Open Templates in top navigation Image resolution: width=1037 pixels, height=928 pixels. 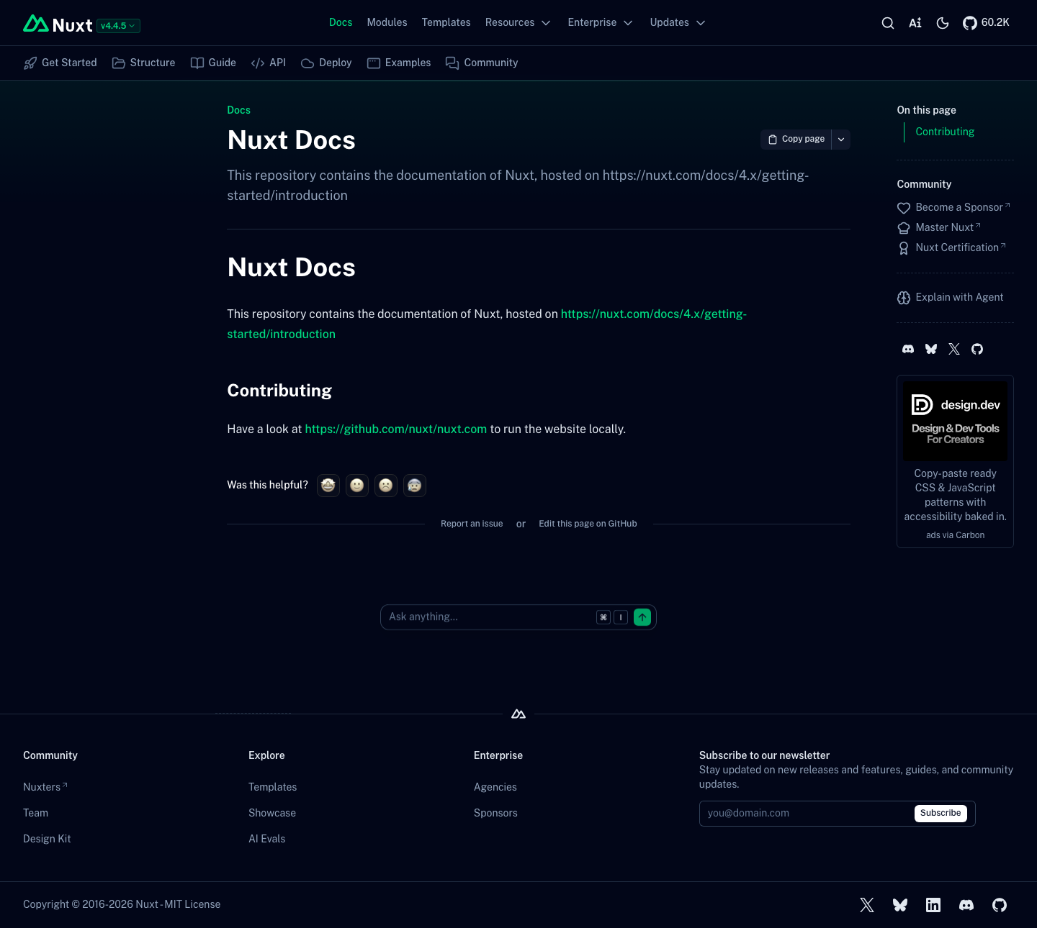point(446,22)
